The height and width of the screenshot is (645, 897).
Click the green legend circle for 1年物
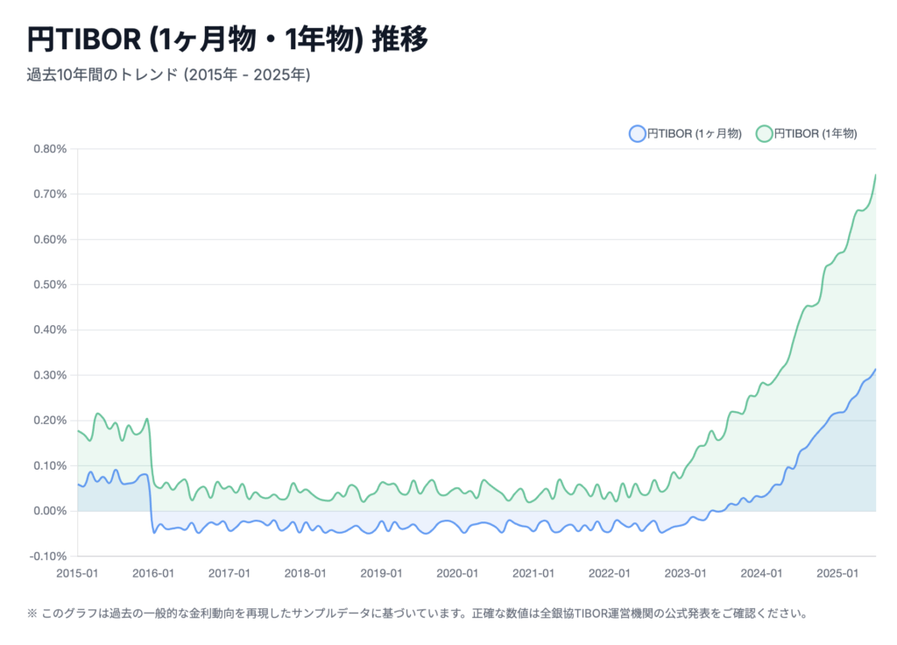point(764,133)
